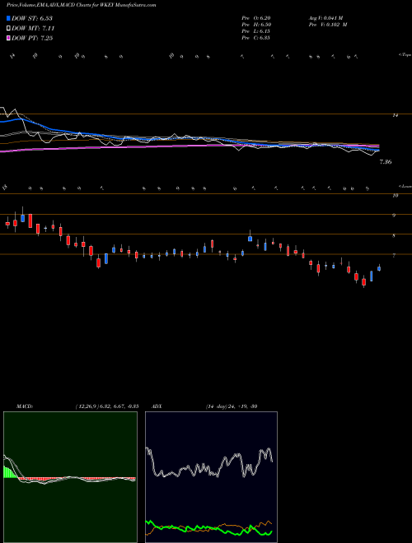Image resolution: width=412 pixels, height=543 pixels.
Task: Click the 'Pre H: 6.59' value
Action: (256, 25)
